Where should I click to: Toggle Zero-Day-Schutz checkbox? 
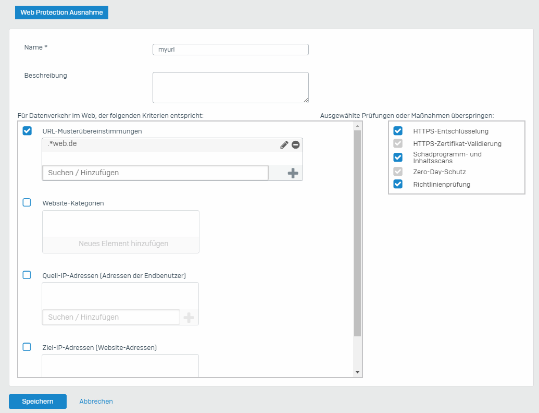(398, 172)
